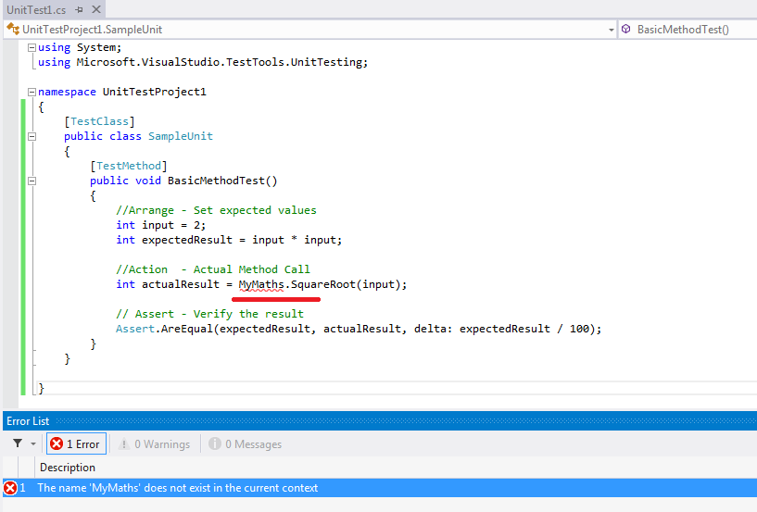Click expectedResult in the int declaration line
The image size is (757, 512).
(187, 241)
